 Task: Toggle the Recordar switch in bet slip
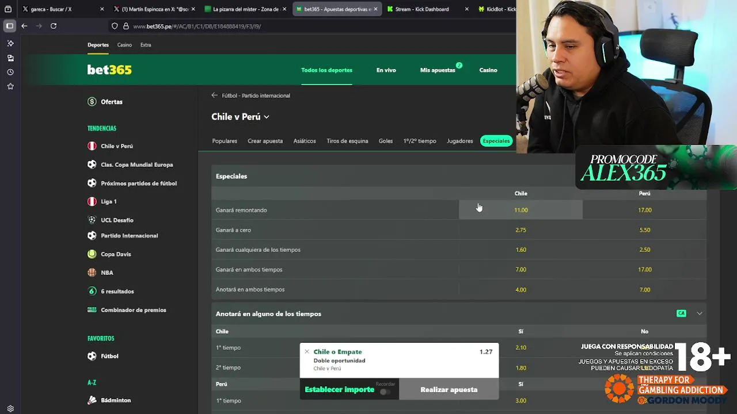coord(385,392)
